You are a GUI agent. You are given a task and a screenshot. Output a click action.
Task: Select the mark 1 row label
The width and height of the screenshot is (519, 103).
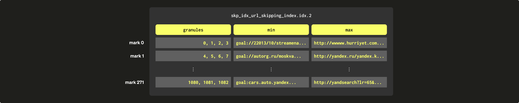(x=137, y=56)
